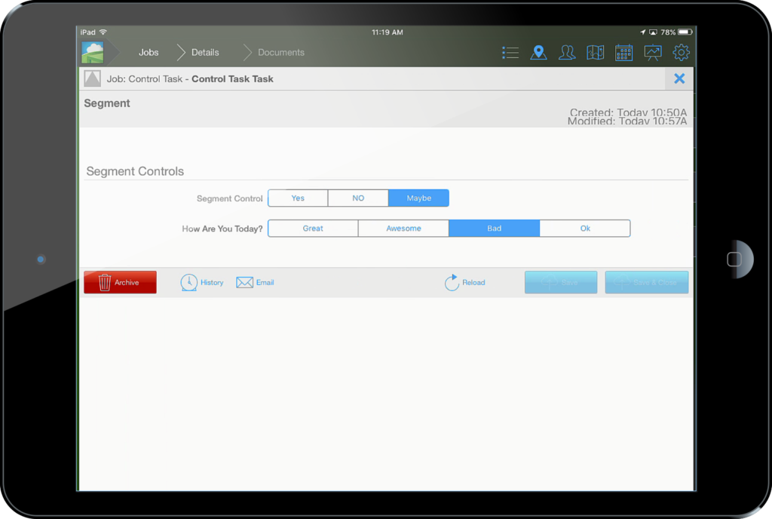Navigate to the Jobs breadcrumb
772x519 pixels.
pos(149,52)
